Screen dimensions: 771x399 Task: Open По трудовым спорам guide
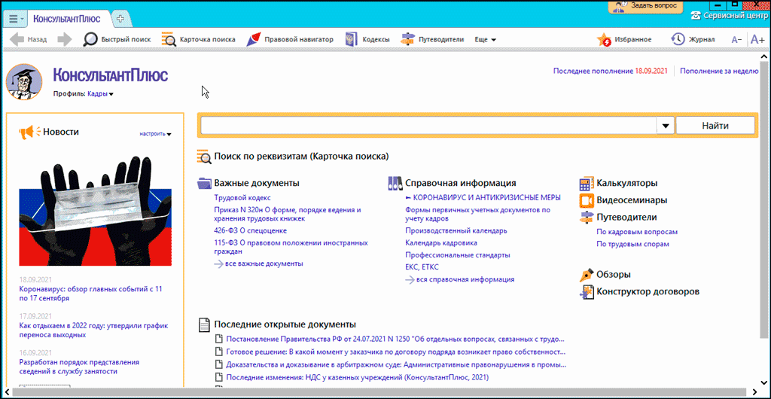[x=632, y=244]
